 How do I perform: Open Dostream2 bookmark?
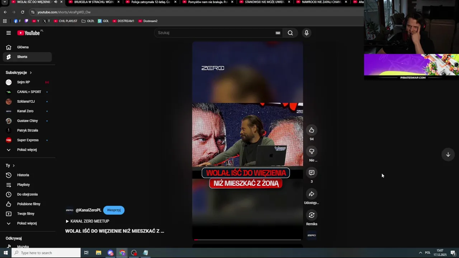coord(148,21)
